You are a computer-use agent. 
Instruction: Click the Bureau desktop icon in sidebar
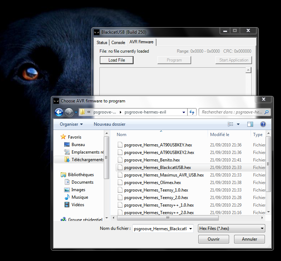[x=67, y=145]
